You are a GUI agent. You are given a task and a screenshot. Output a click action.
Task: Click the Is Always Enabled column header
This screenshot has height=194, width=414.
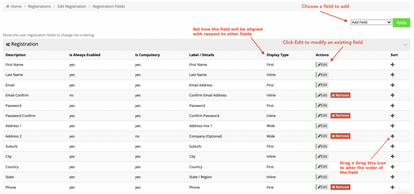tap(85, 55)
